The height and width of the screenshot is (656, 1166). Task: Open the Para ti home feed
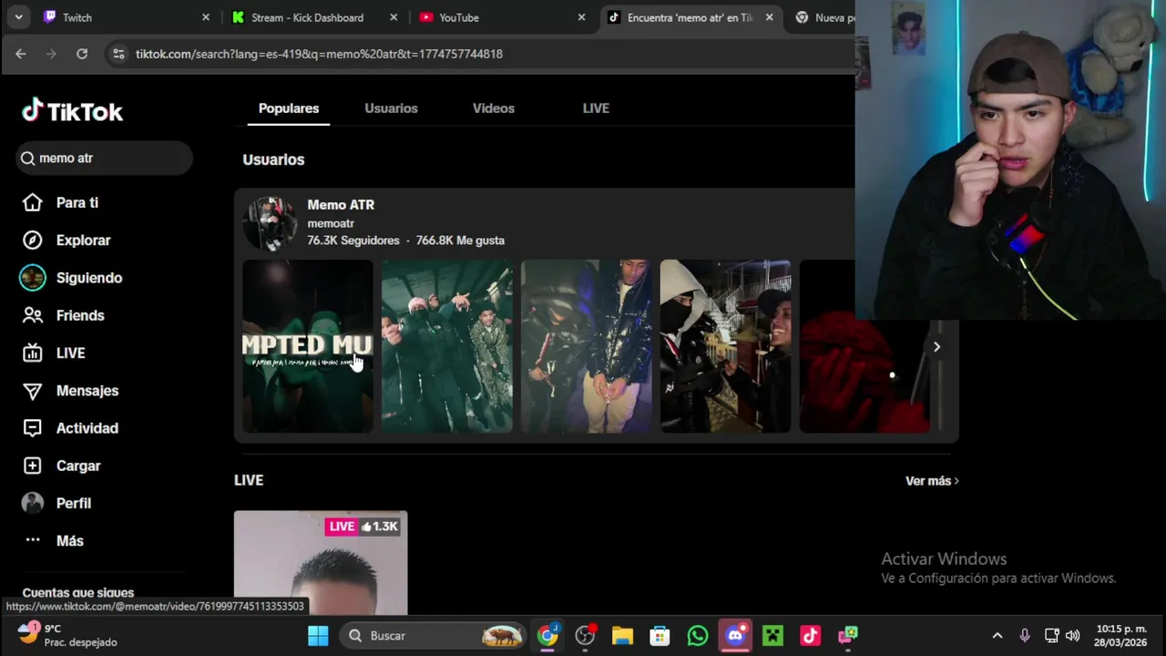[60, 203]
